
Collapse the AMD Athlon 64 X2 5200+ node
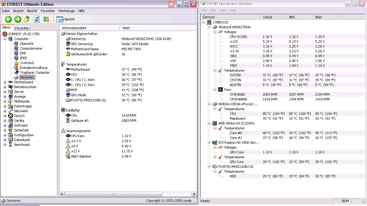(209, 123)
